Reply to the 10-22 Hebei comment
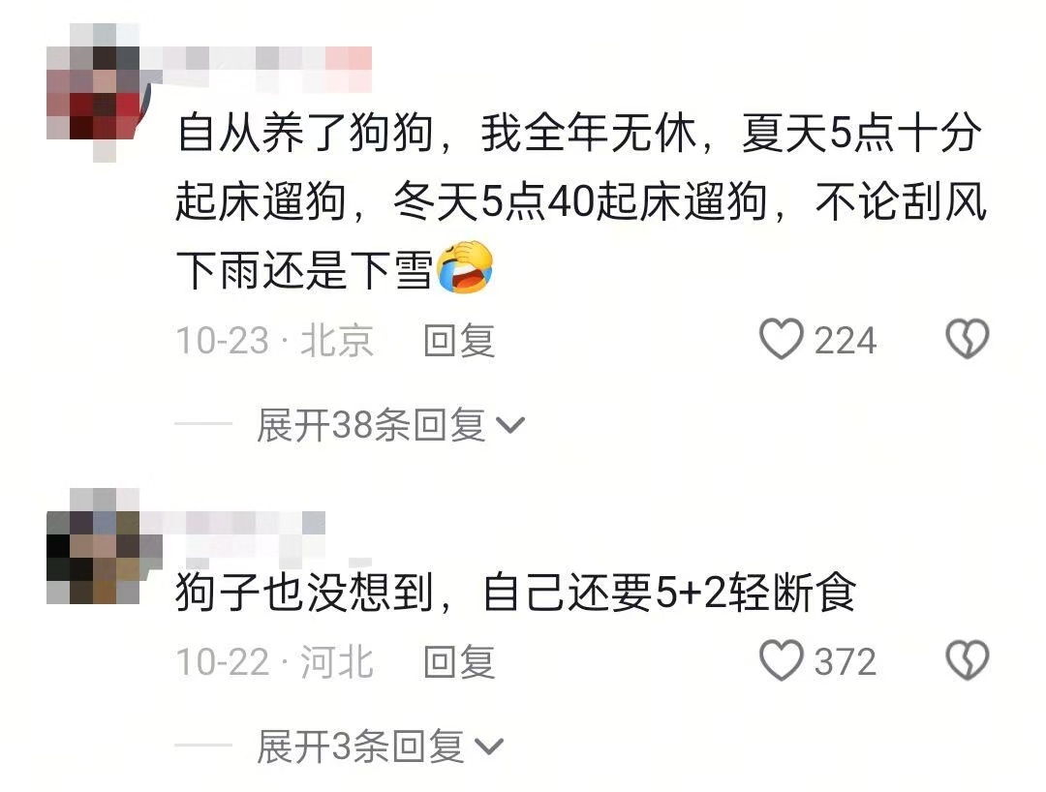Image resolution: width=1046 pixels, height=792 pixels. click(460, 661)
